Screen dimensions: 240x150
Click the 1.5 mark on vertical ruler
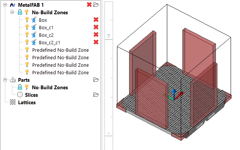click(x=109, y=36)
